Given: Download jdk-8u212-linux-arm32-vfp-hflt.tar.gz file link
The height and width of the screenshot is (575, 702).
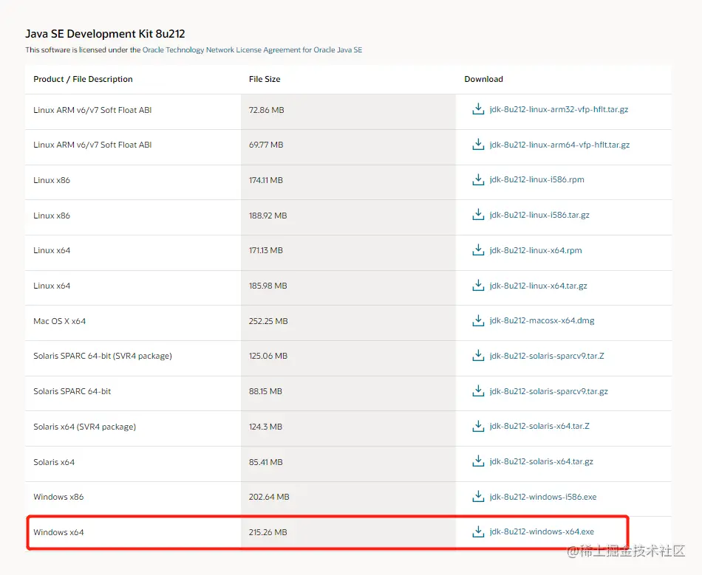Looking at the screenshot, I should (x=559, y=109).
